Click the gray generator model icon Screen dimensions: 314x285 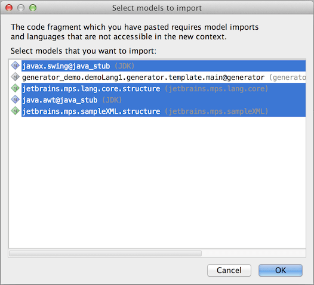[x=15, y=77]
